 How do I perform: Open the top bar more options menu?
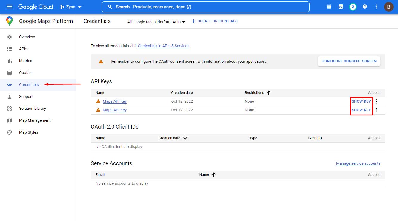[377, 7]
